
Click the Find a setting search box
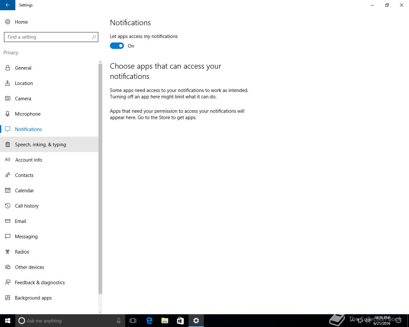coord(51,37)
